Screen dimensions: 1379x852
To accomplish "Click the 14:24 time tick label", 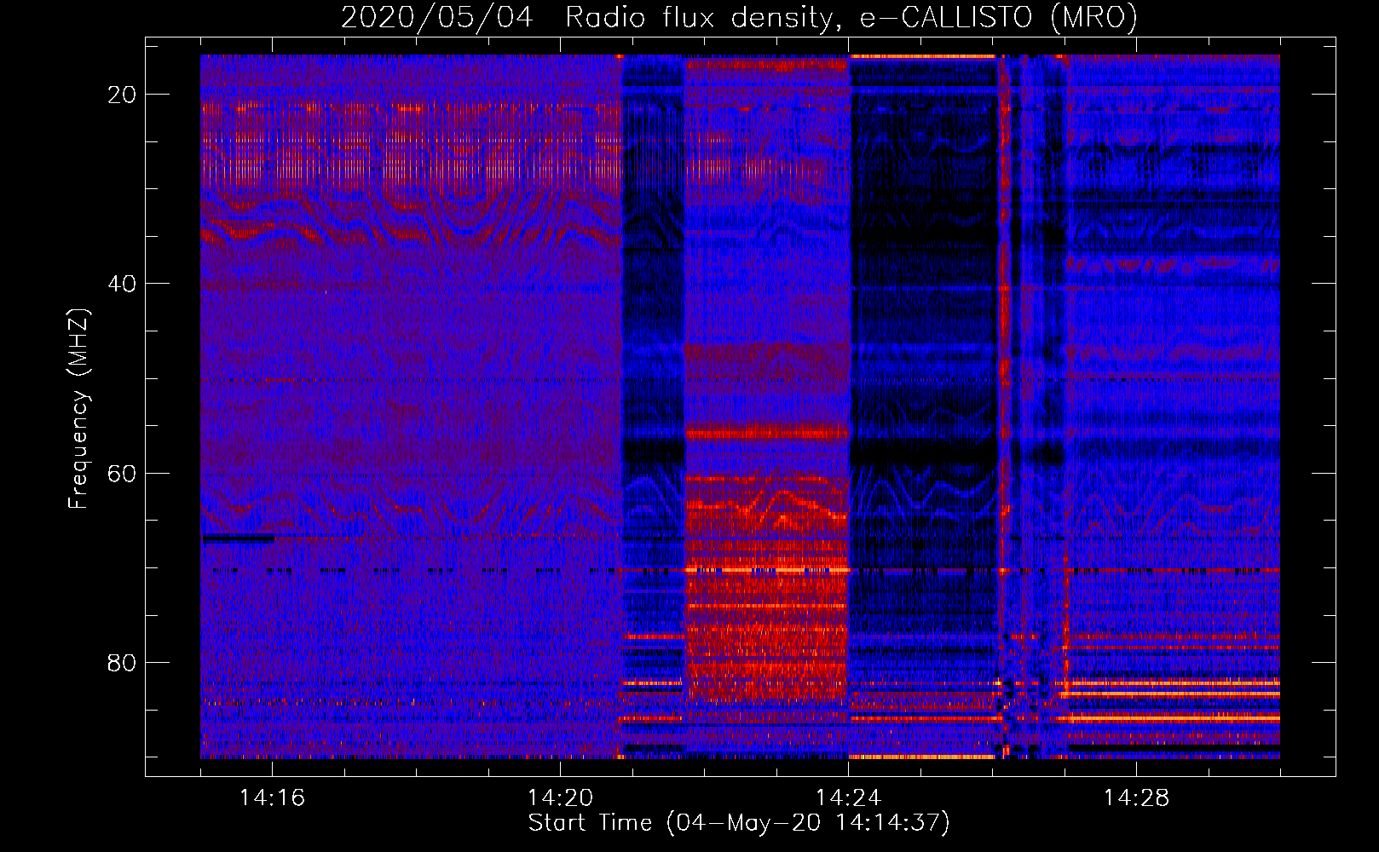I will (848, 798).
